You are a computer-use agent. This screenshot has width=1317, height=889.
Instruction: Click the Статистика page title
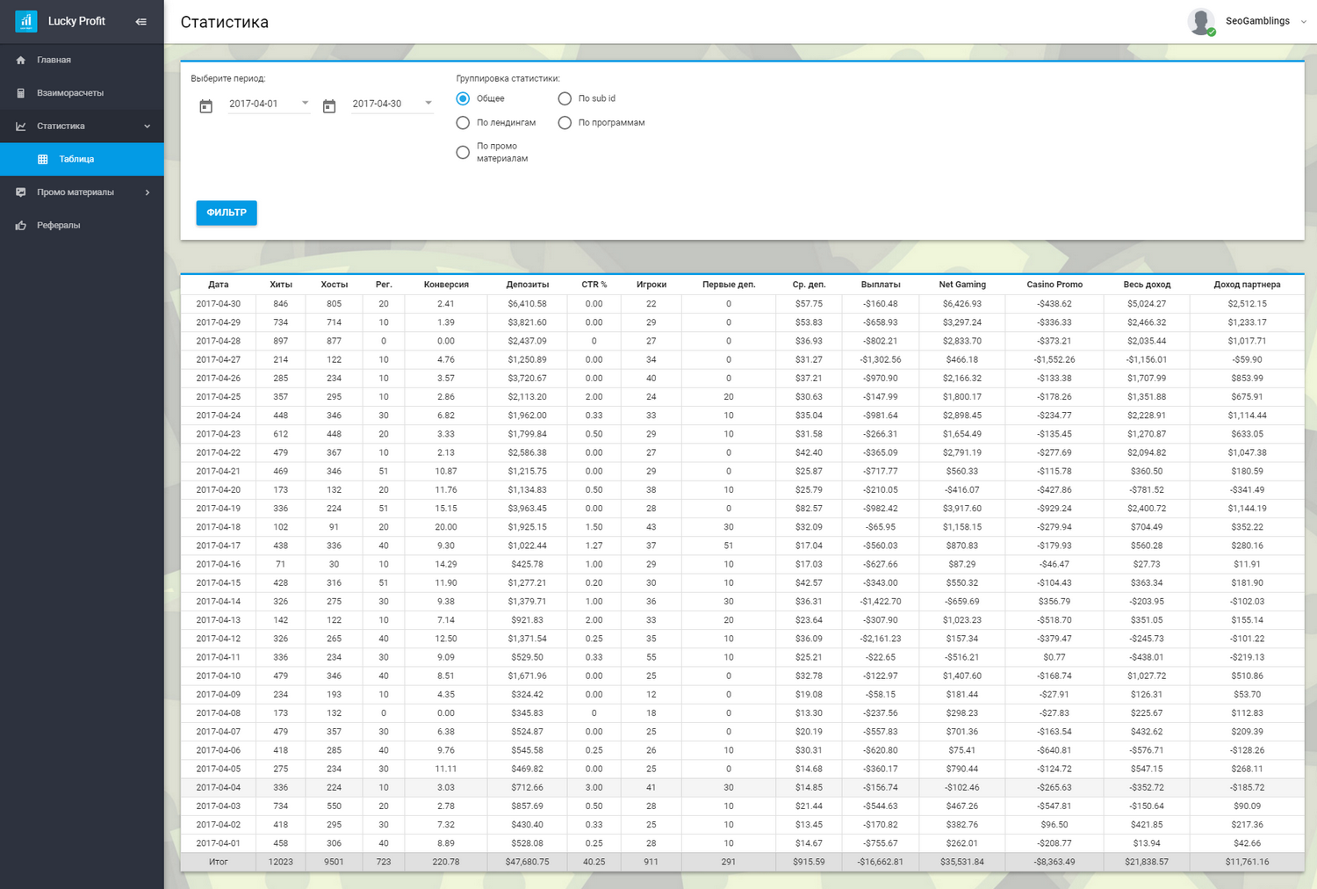(x=225, y=22)
